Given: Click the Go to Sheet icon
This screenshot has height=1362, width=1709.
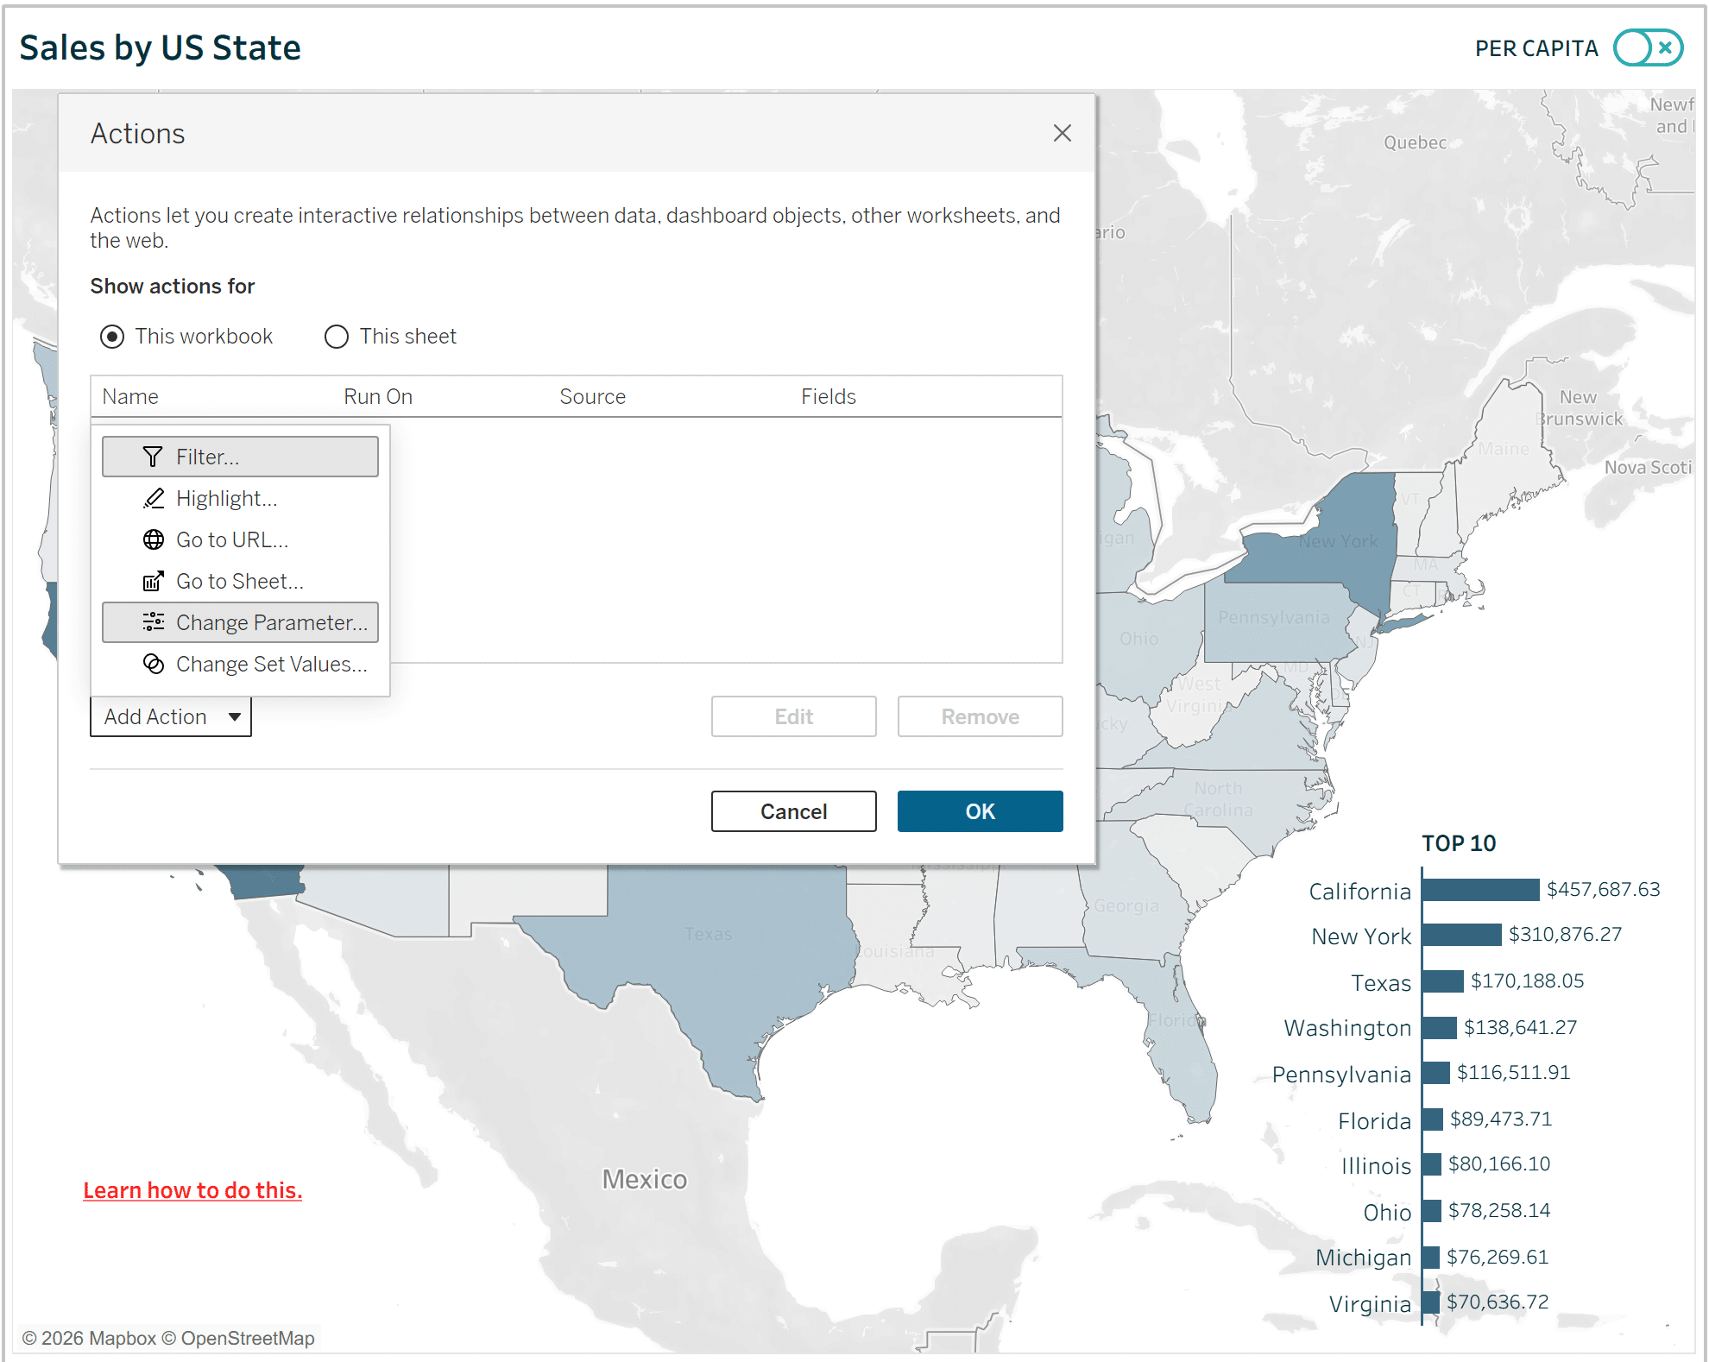Looking at the screenshot, I should 154,581.
